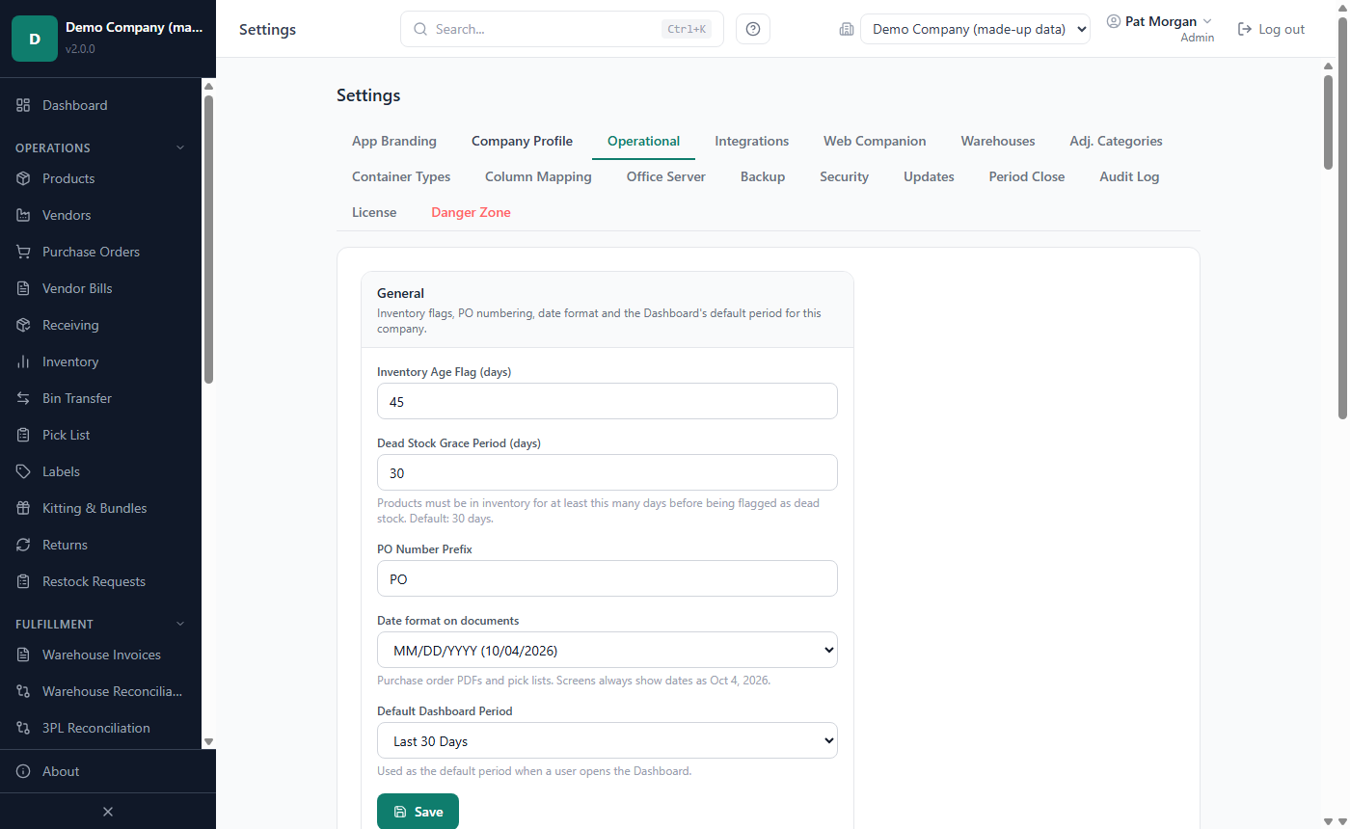Open the Pat Morgan user menu

[x=1160, y=28]
